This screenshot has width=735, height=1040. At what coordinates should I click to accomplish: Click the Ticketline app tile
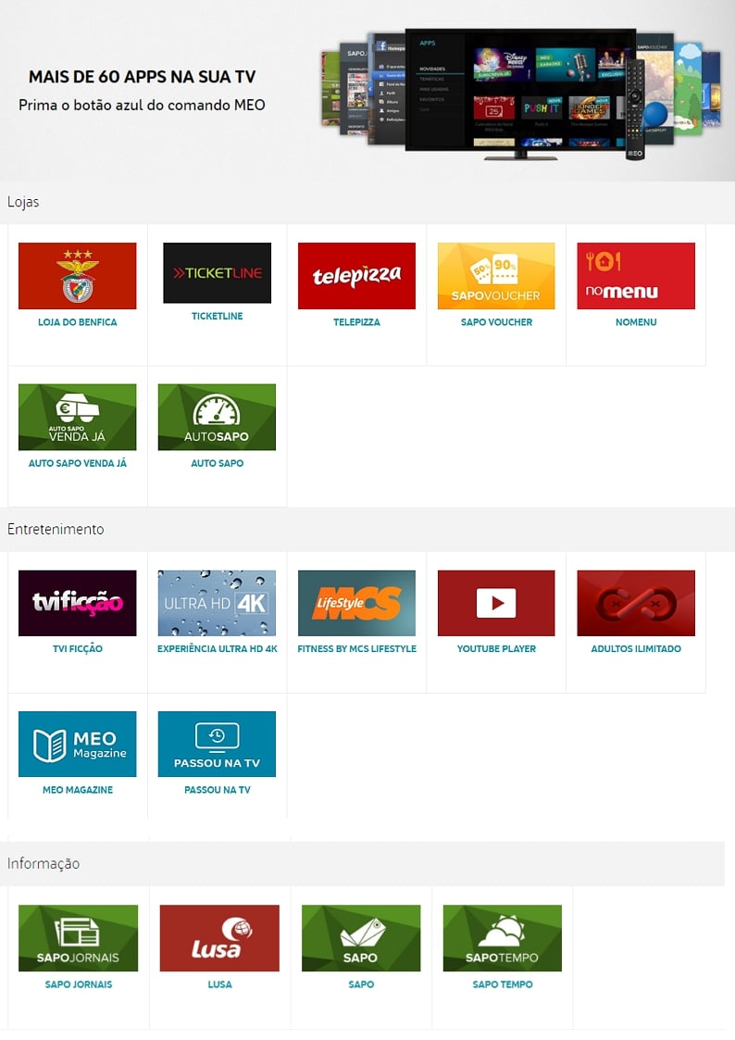217,272
